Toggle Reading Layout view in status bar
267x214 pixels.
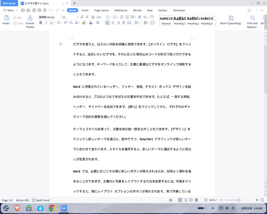(191, 200)
